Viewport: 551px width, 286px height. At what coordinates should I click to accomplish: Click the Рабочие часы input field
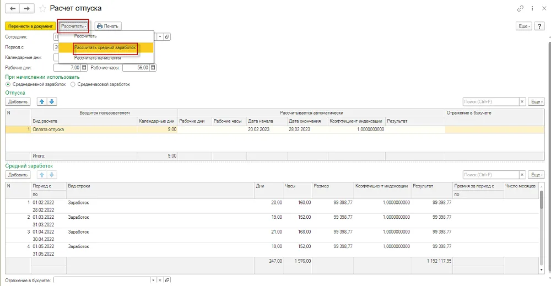(x=136, y=67)
